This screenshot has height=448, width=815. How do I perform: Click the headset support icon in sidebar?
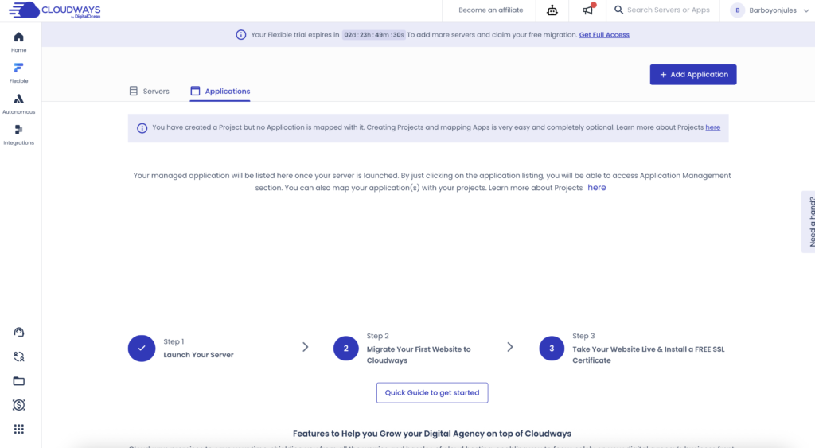(19, 333)
